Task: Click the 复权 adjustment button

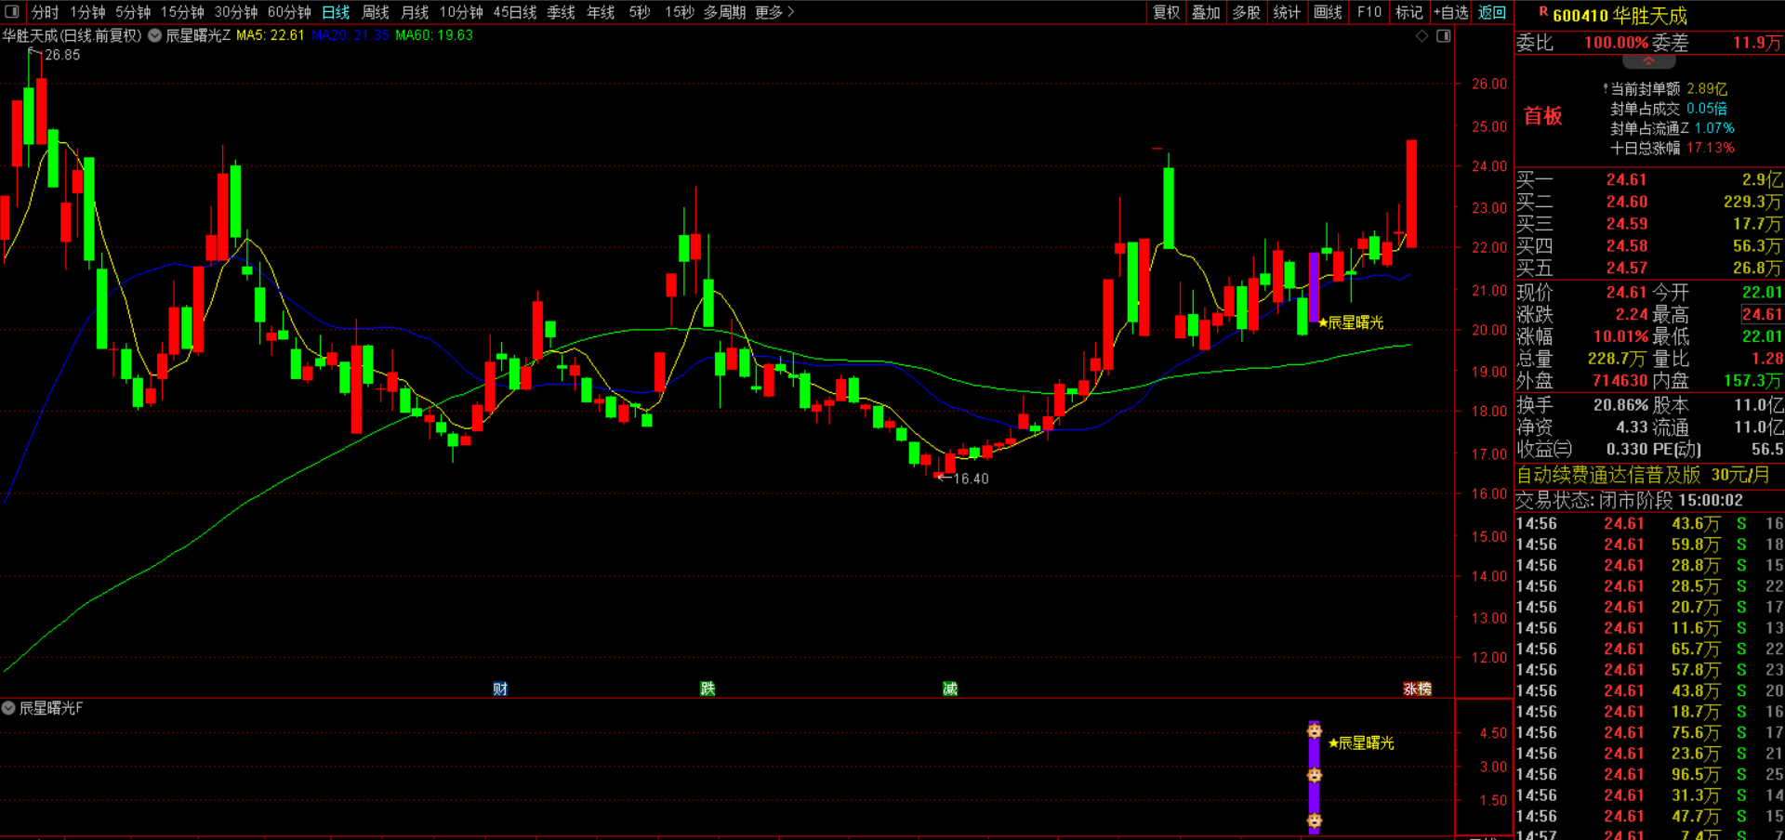Action: [1167, 12]
